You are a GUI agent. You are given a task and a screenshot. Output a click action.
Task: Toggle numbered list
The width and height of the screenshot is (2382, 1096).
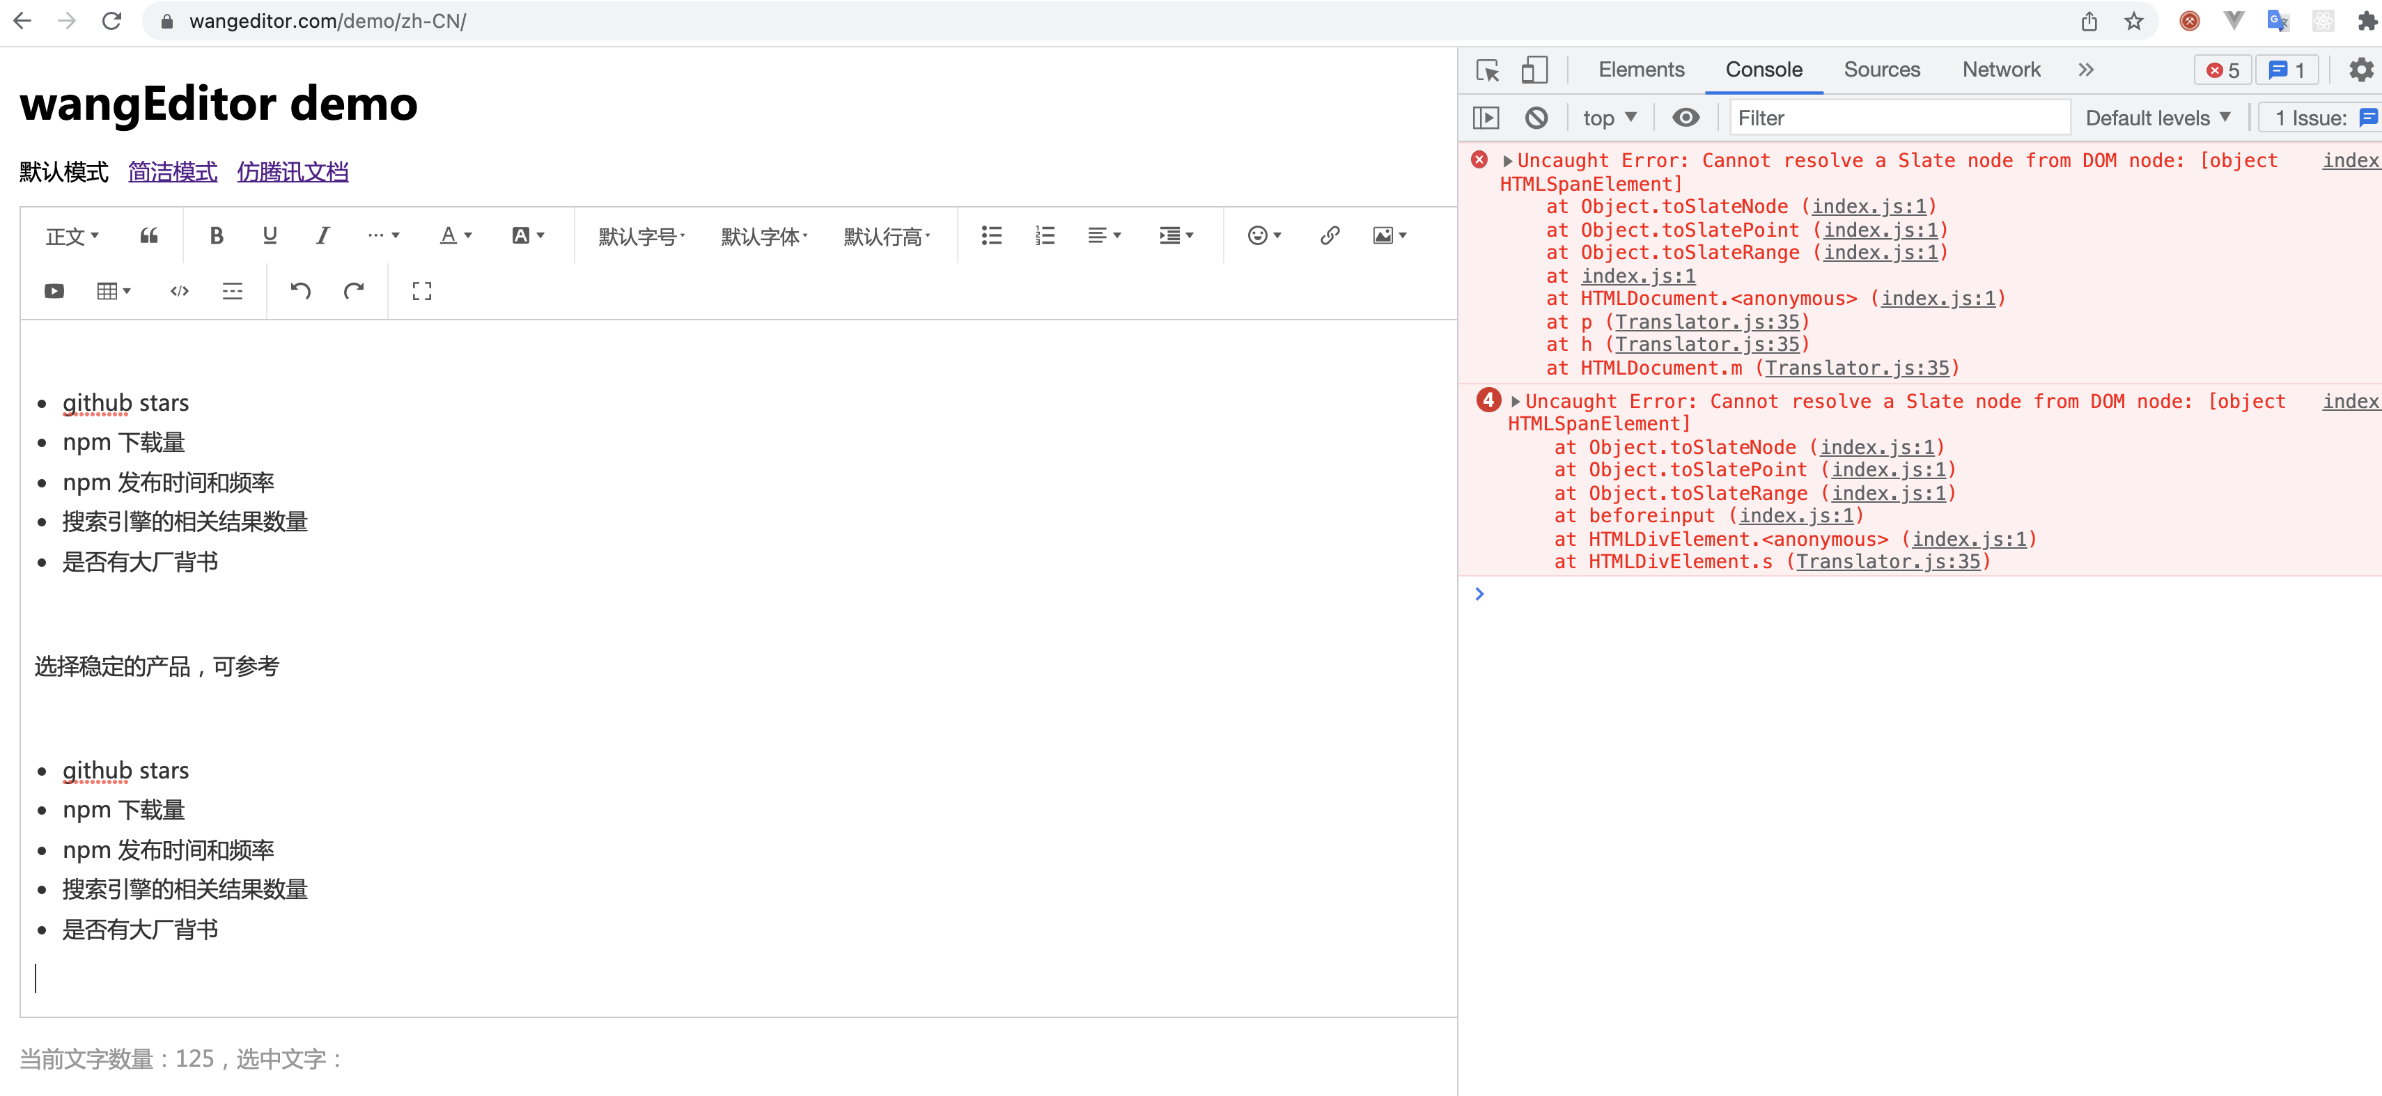click(x=1045, y=235)
